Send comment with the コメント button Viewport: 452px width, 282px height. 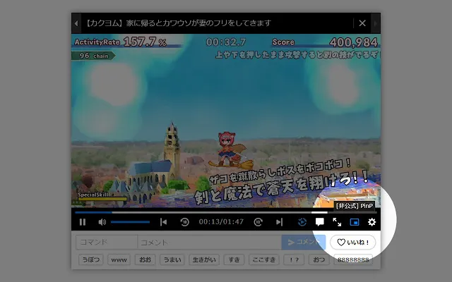tap(302, 242)
